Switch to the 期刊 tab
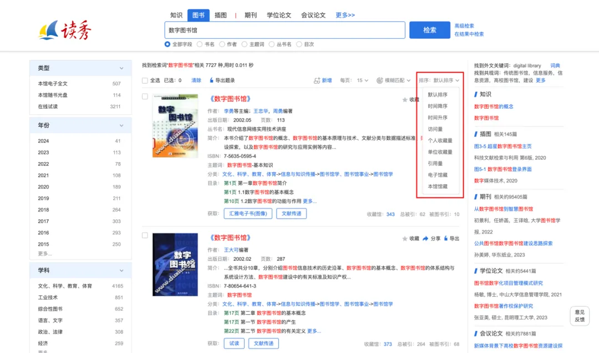 pyautogui.click(x=251, y=15)
